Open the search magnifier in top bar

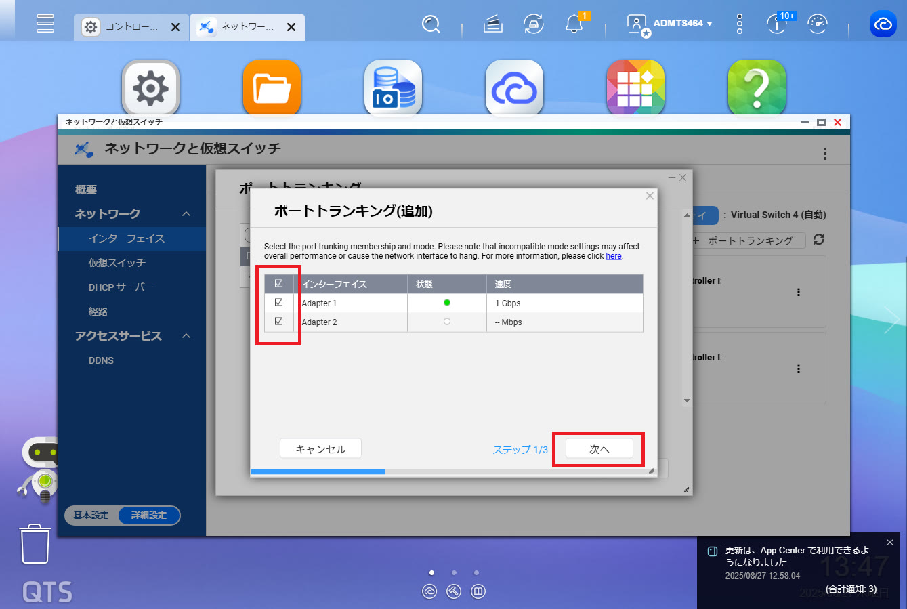click(431, 24)
